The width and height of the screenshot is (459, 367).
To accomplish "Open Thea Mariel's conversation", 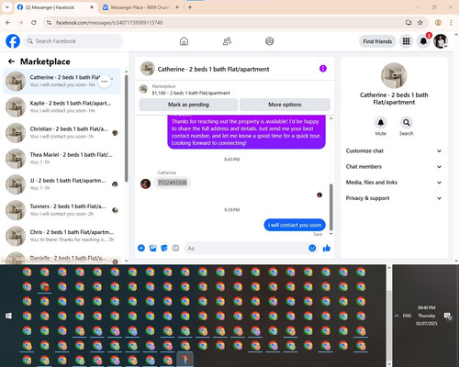I will pyautogui.click(x=62, y=159).
